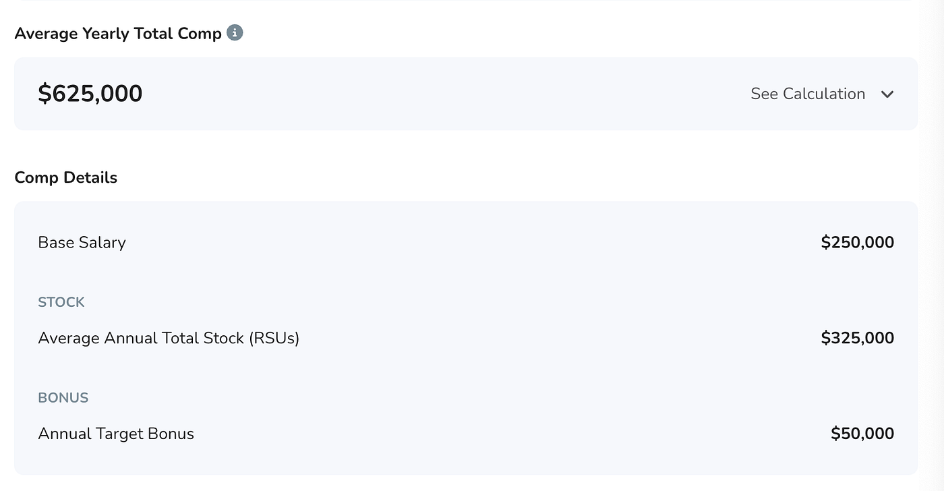The width and height of the screenshot is (944, 491).
Task: Click the Comp Details section heading
Action: pyautogui.click(x=66, y=177)
